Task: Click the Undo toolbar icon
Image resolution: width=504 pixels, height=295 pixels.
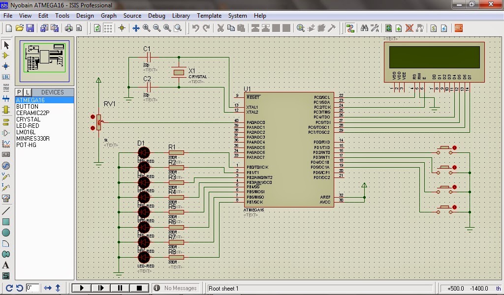Action: pos(196,28)
